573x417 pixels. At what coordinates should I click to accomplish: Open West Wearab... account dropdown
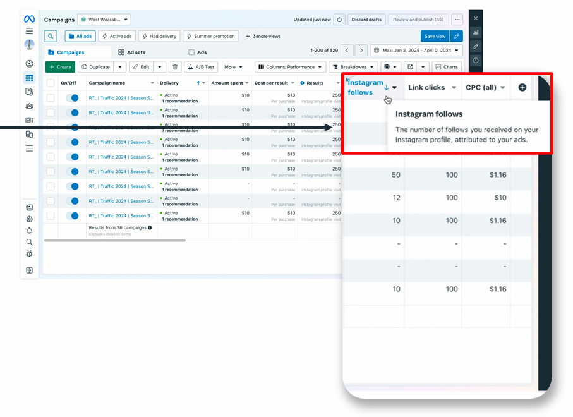(x=104, y=20)
